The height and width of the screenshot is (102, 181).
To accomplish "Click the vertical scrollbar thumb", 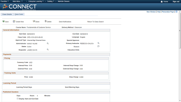I will (x=180, y=31).
